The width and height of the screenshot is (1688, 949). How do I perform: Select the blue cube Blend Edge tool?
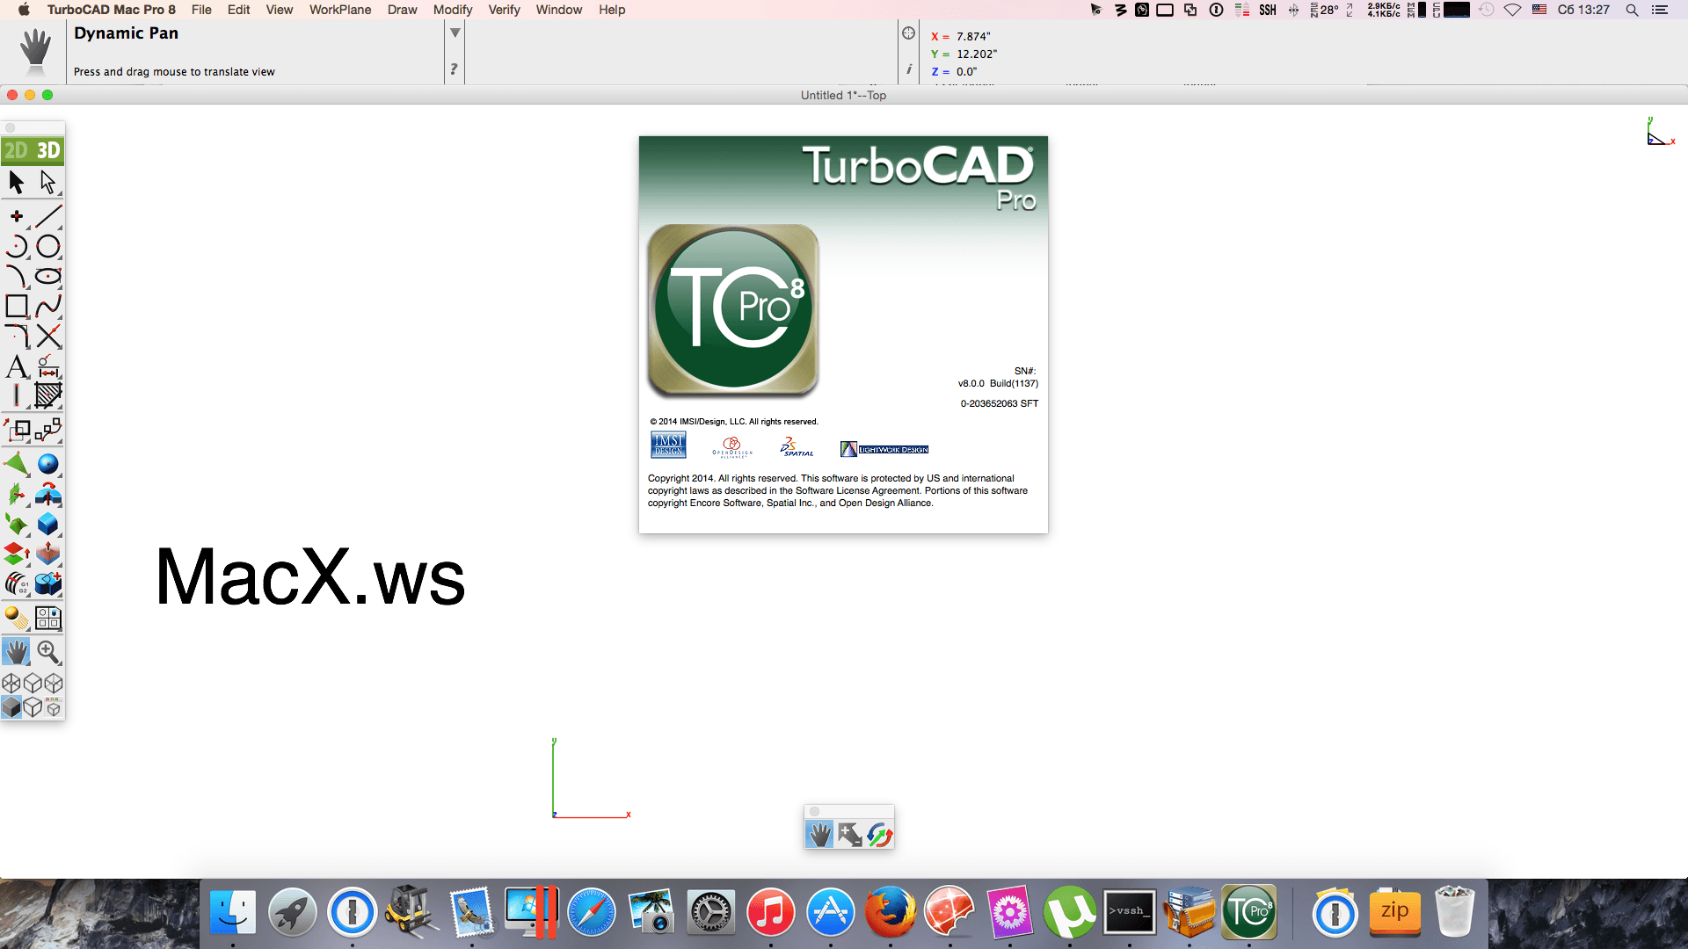(48, 525)
